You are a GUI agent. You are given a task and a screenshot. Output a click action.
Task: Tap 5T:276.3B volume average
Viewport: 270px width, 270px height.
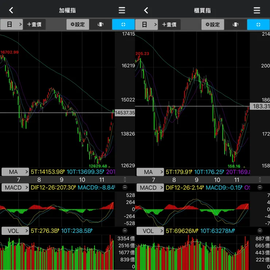(x=45, y=231)
